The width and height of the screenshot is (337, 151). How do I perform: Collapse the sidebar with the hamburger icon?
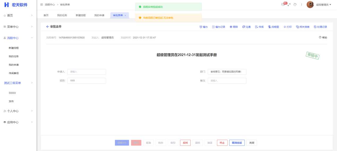point(42,5)
